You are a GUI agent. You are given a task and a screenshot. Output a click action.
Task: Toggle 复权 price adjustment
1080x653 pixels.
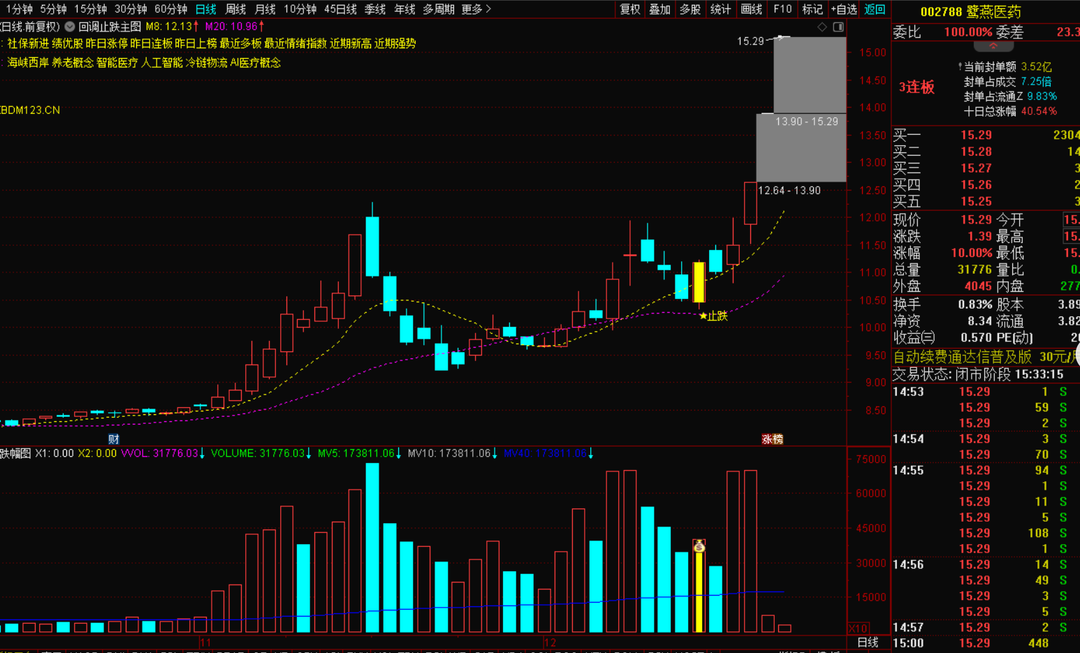tap(629, 9)
